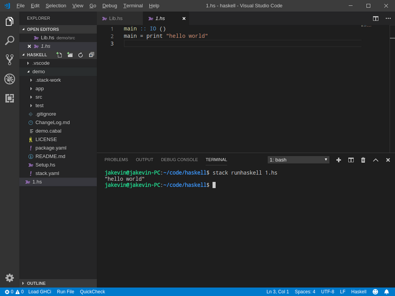This screenshot has height=296, width=395.
Task: Click the feedback smiley icon
Action: [375, 292]
